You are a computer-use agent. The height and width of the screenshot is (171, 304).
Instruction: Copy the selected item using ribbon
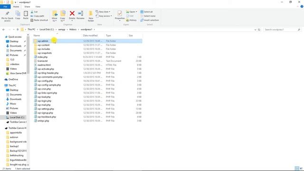click(x=18, y=15)
